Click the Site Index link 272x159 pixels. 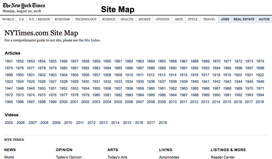point(92,40)
